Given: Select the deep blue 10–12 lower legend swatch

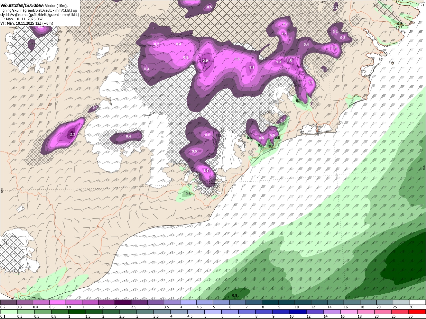Looking at the screenshot, I should pos(299,312).
